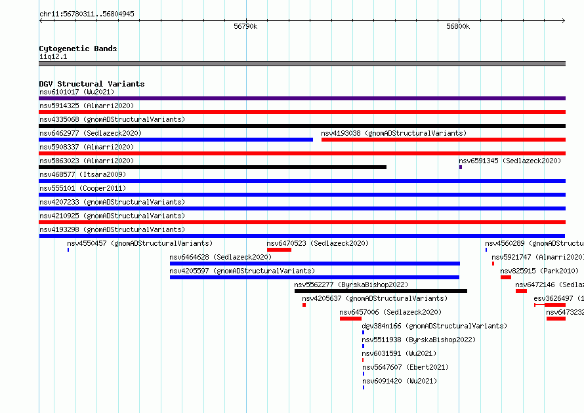Select nsv4210925 (gnomADStructuralVariants) label

coord(112,216)
